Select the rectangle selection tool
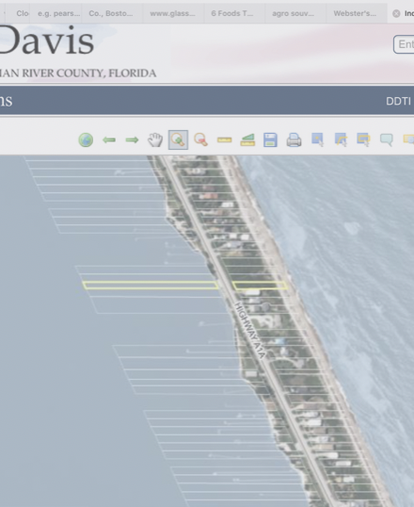414x507 pixels. [x=363, y=140]
